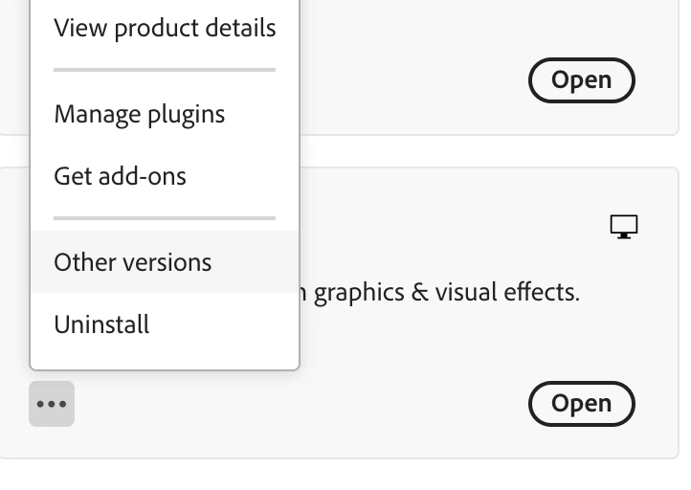Click the graphics & visual effects description
Viewport: 691px width, 490px height.
tap(446, 292)
